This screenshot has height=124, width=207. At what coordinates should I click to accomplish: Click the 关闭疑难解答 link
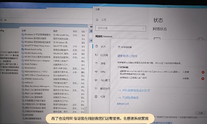[x=130, y=98]
